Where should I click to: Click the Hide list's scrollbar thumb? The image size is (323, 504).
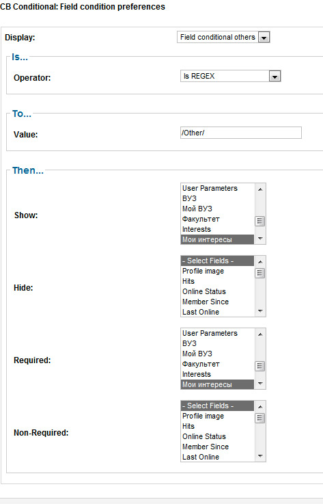coord(260,273)
